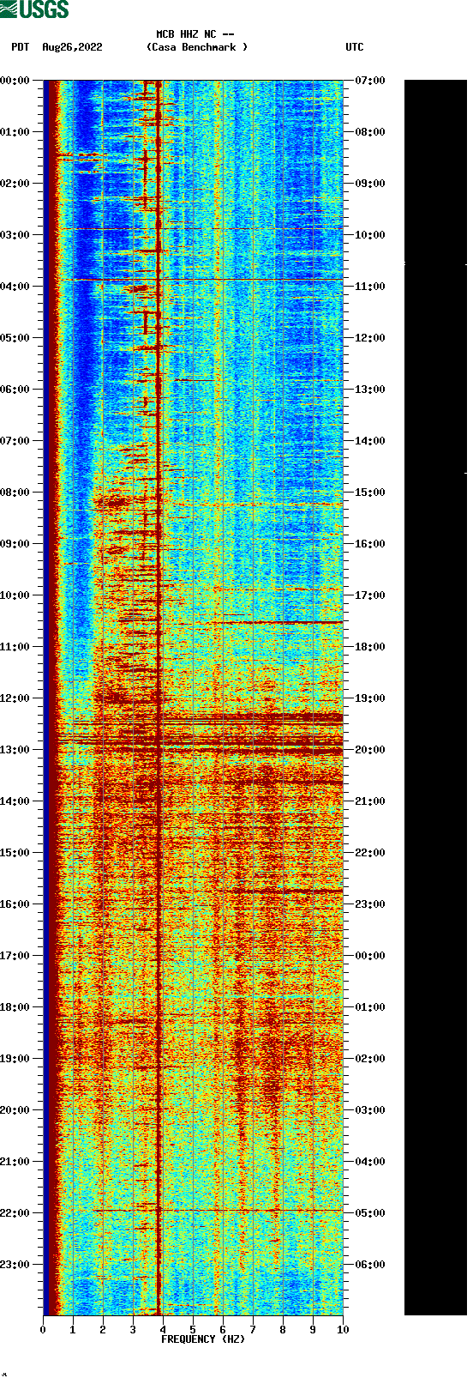Viewport: 473px width, 1384px height.
Task: Click the 13:00 UTC time label
Action: [x=370, y=390]
